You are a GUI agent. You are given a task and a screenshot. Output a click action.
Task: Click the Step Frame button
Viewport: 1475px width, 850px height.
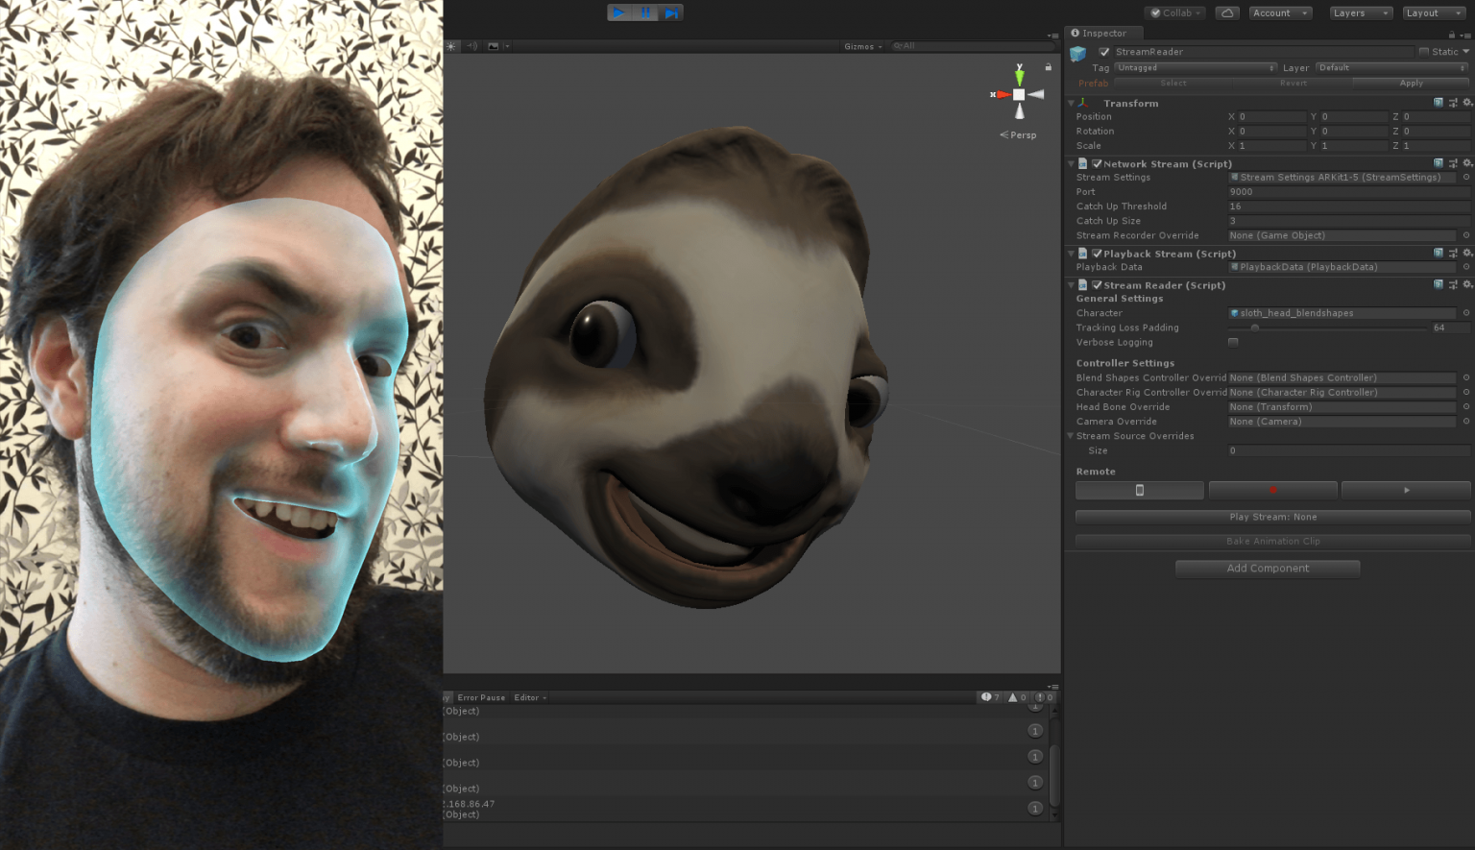point(669,12)
